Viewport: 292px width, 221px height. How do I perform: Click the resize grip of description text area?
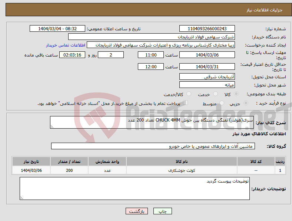click(x=52, y=127)
